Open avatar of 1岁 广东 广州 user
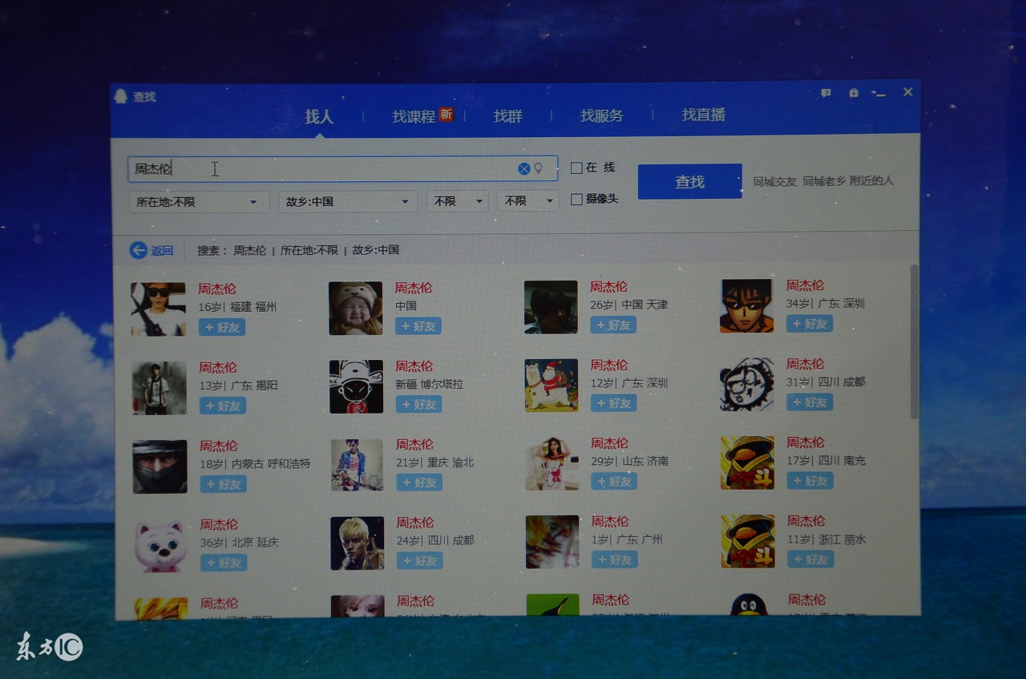Screen dimensions: 1026x679 click(552, 542)
